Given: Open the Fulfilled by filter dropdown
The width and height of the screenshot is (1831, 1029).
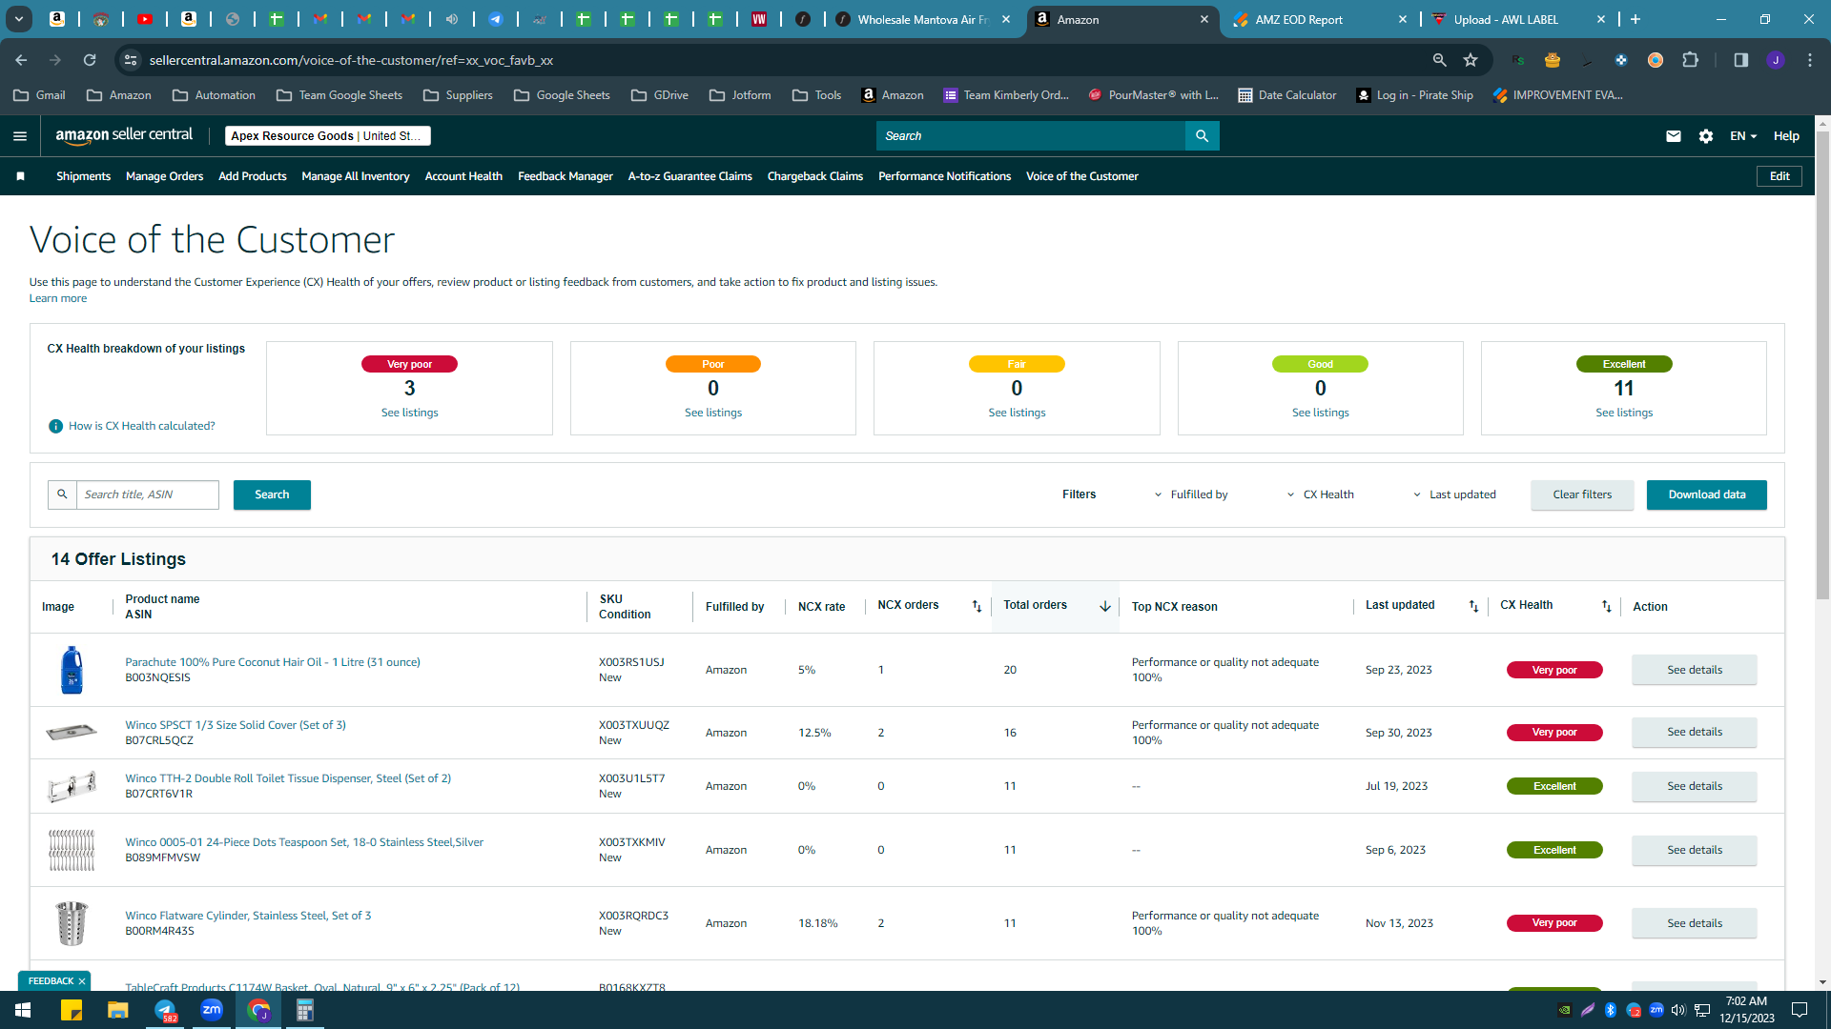Looking at the screenshot, I should [1191, 494].
